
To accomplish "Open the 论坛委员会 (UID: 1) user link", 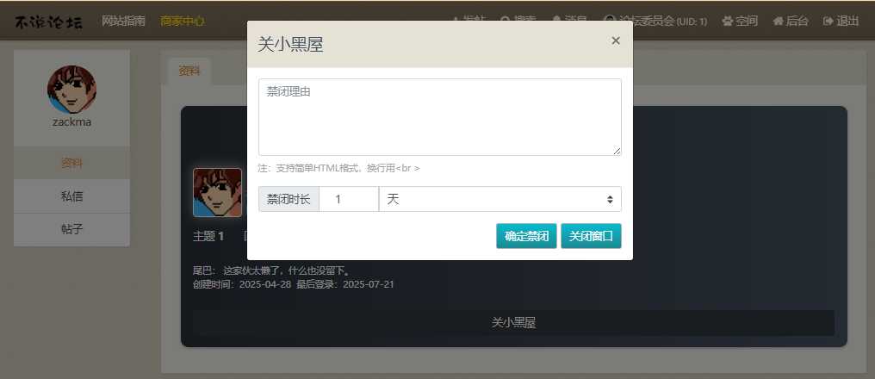I will (x=655, y=22).
